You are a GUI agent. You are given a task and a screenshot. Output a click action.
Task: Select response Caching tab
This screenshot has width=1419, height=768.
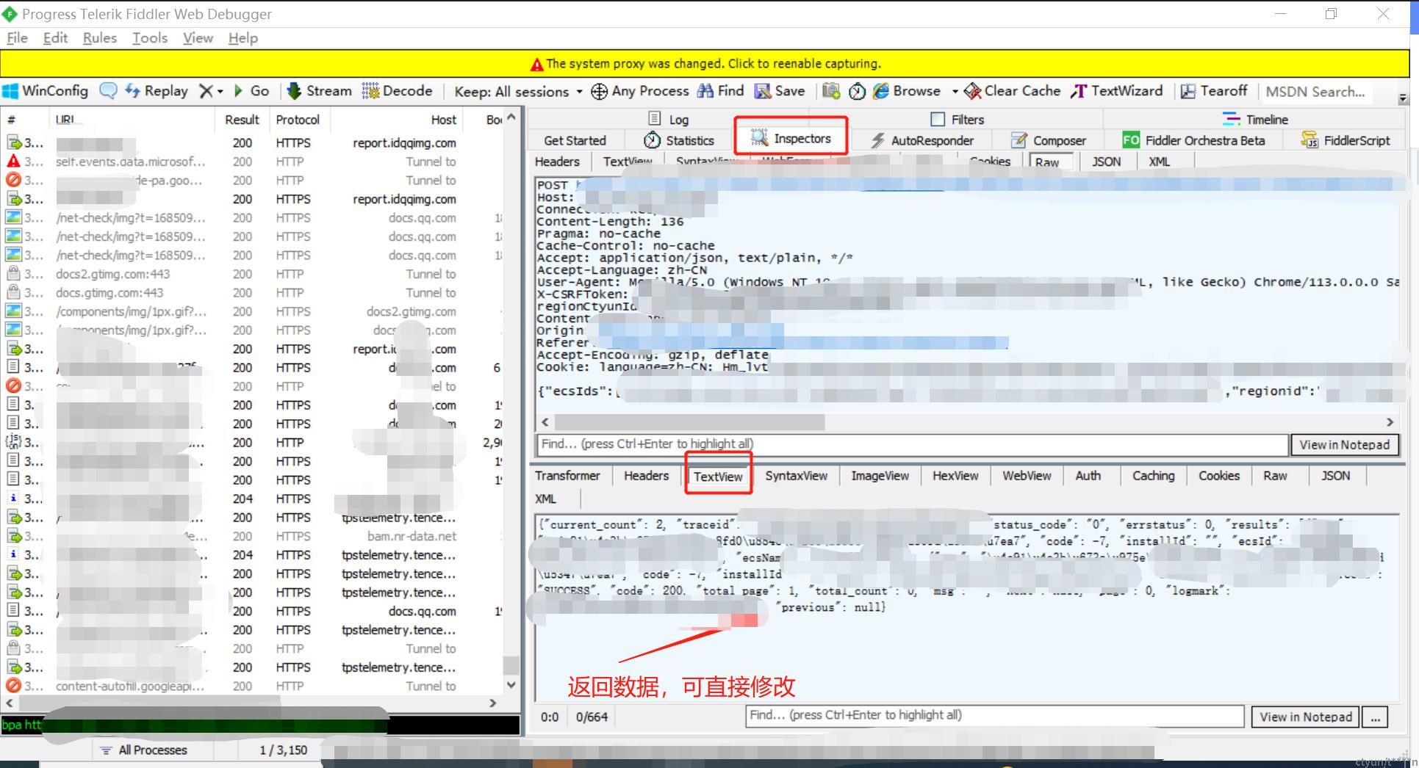pyautogui.click(x=1153, y=476)
